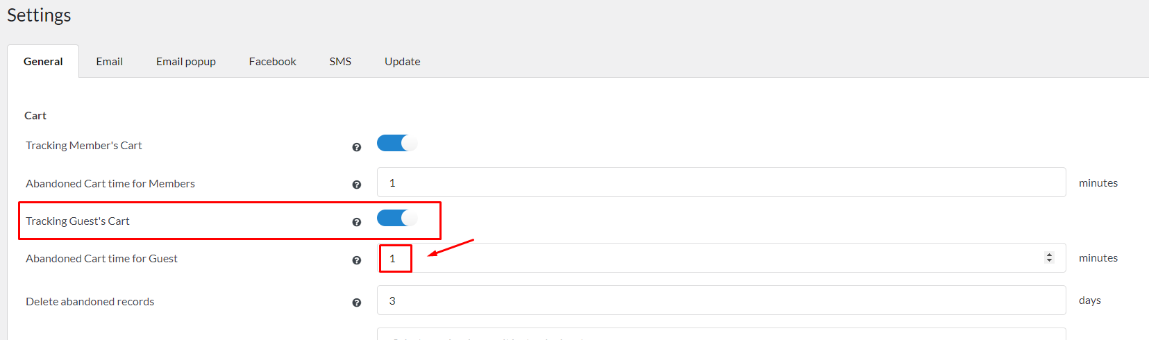Open the Email popup tab
The width and height of the screenshot is (1149, 340).
click(x=186, y=62)
